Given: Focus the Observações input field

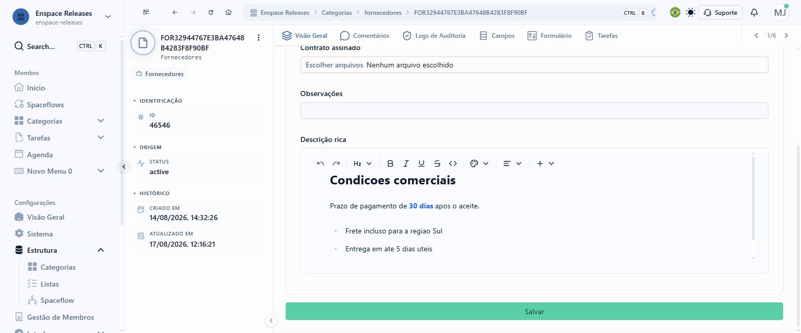Looking at the screenshot, I should [x=534, y=111].
